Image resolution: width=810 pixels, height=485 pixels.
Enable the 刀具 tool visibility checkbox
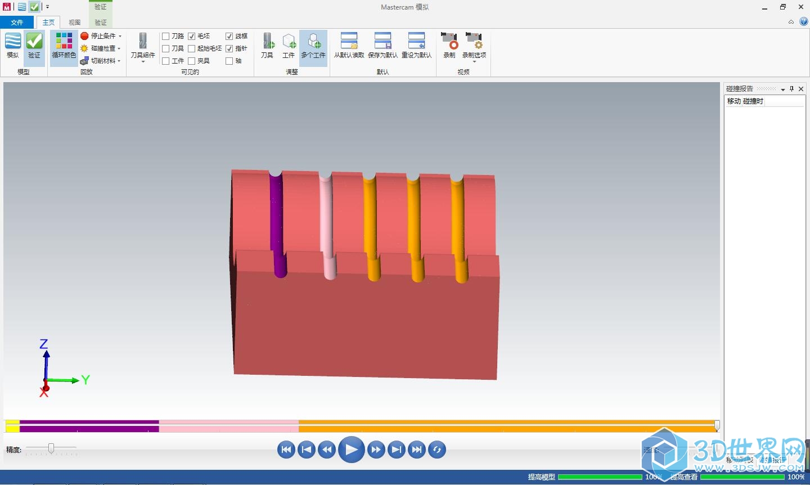tap(166, 48)
